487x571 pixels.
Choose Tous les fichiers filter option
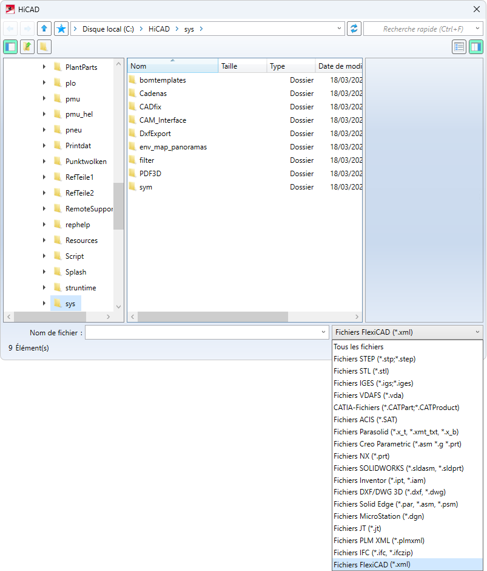408,347
